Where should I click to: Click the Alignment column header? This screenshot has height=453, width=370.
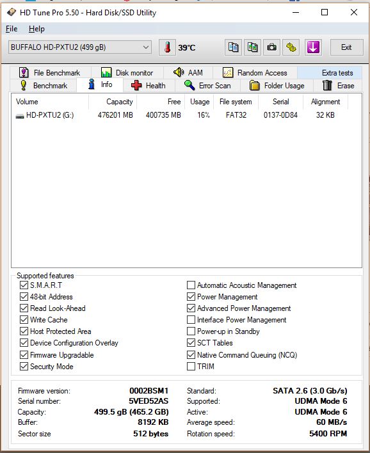click(325, 102)
